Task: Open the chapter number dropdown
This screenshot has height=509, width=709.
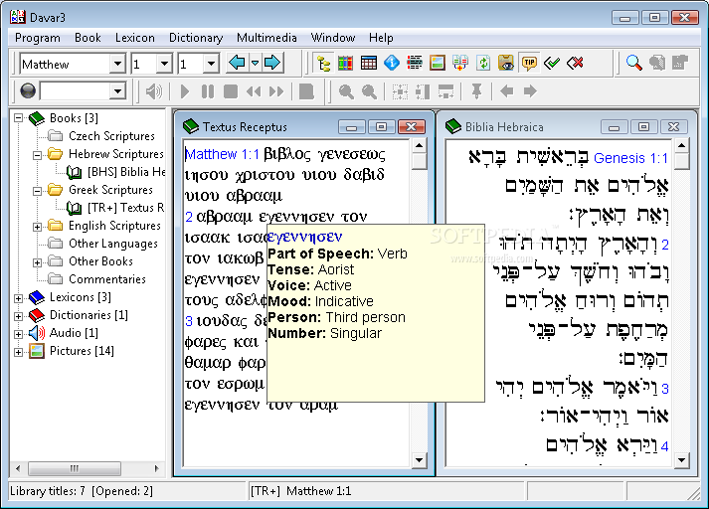Action: 165,64
